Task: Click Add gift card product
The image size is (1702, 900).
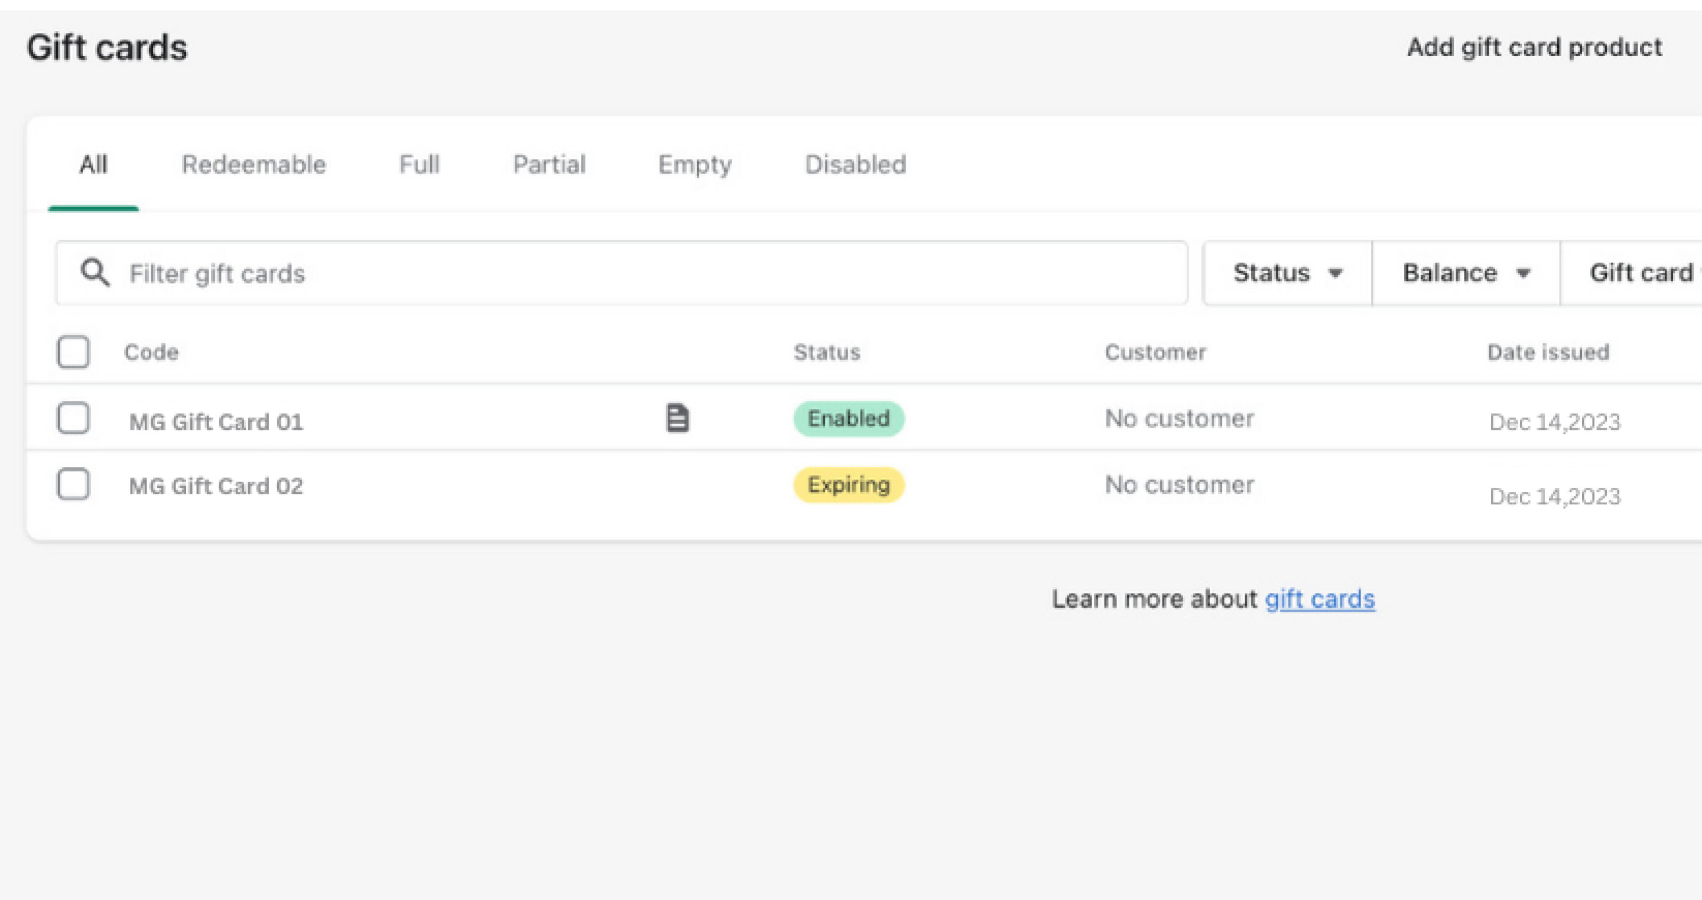Action: click(x=1534, y=48)
